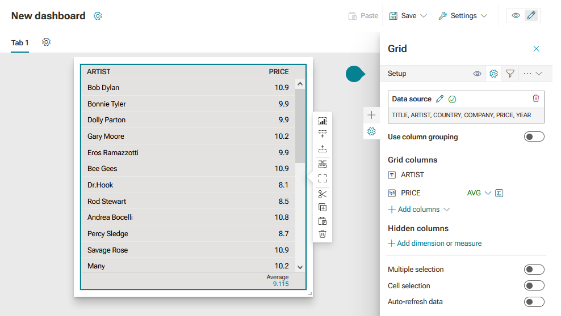Viewport: 561px width, 316px height.
Task: Enable the Auto-refresh data toggle
Action: [x=534, y=302]
